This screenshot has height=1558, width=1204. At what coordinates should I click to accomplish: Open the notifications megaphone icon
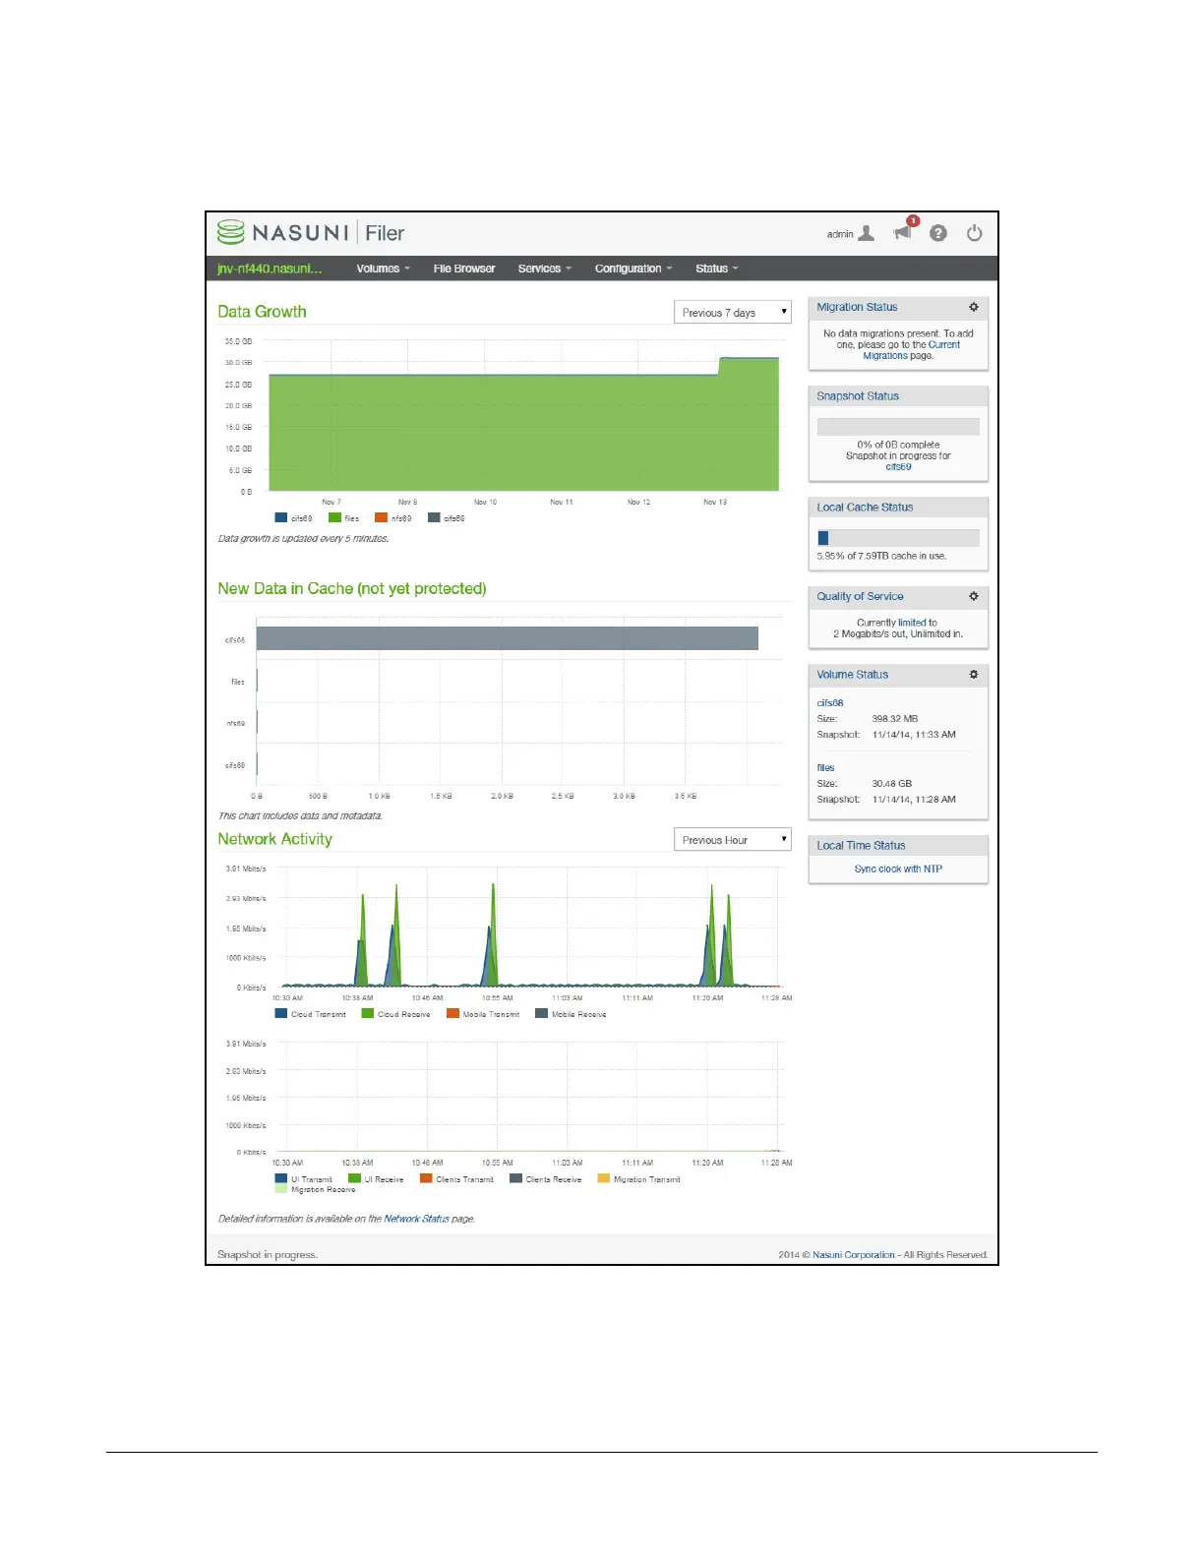902,233
